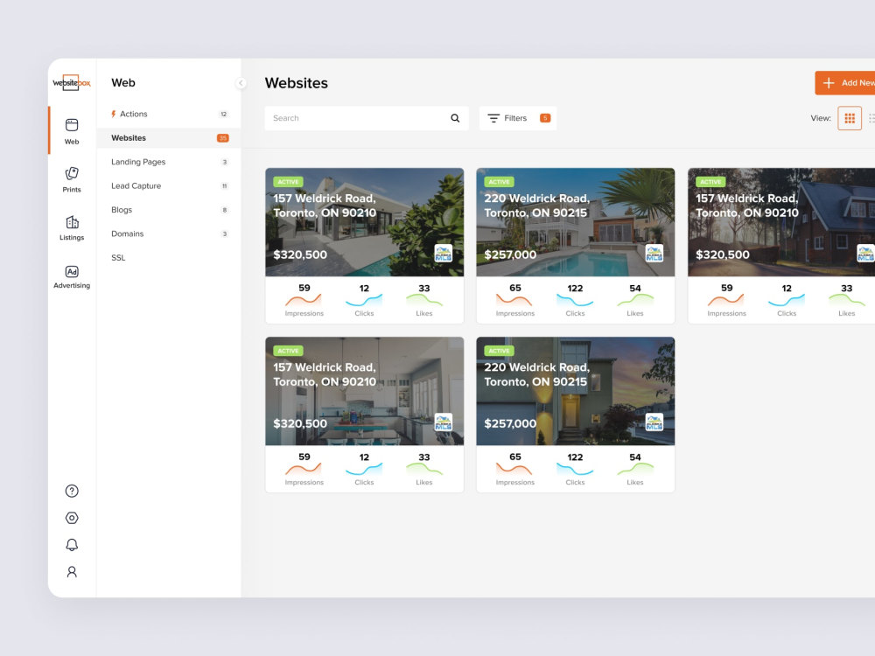This screenshot has width=875, height=656.
Task: Click MLS logo on the dusk night house card
Action: 654,422
